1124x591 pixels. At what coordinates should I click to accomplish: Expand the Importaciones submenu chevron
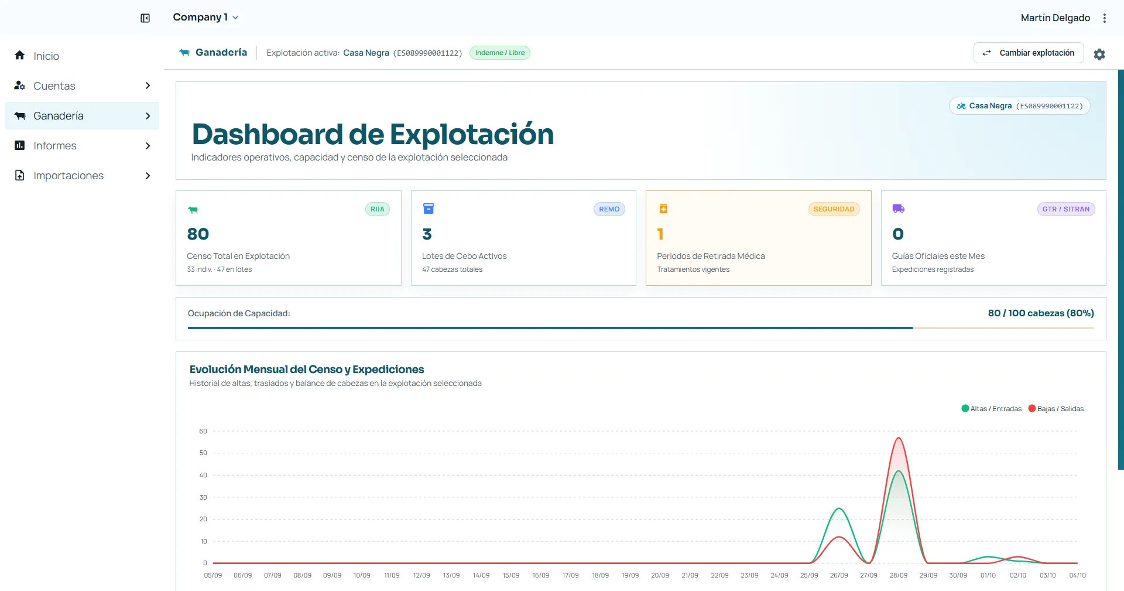[x=148, y=176]
